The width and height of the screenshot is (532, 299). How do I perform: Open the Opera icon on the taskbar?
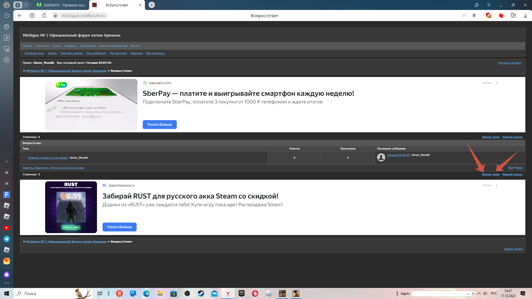[255, 293]
